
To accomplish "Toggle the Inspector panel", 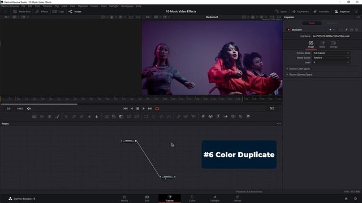I will click(342, 11).
